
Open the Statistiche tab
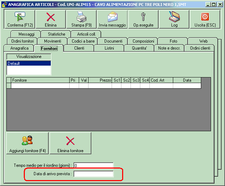click(57, 34)
